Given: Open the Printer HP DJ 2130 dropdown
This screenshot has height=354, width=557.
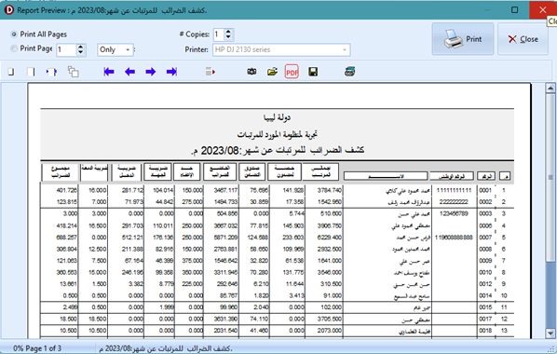Looking at the screenshot, I should [x=281, y=49].
